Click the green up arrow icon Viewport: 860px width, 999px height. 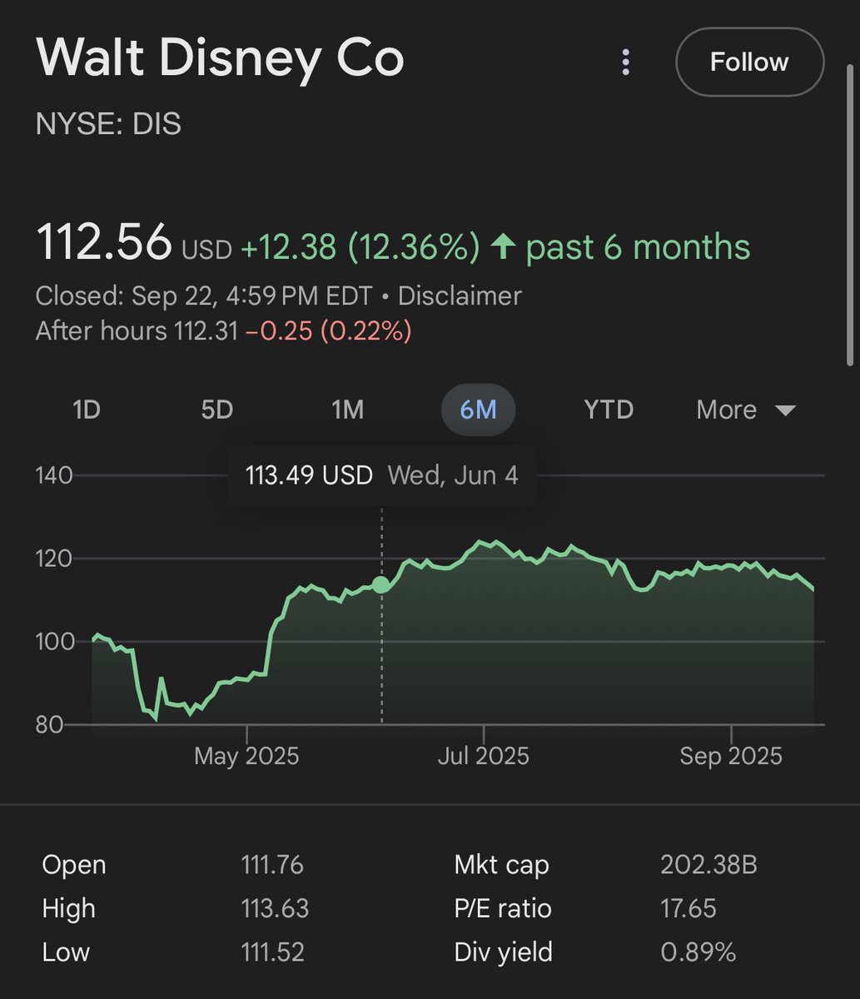click(x=503, y=247)
